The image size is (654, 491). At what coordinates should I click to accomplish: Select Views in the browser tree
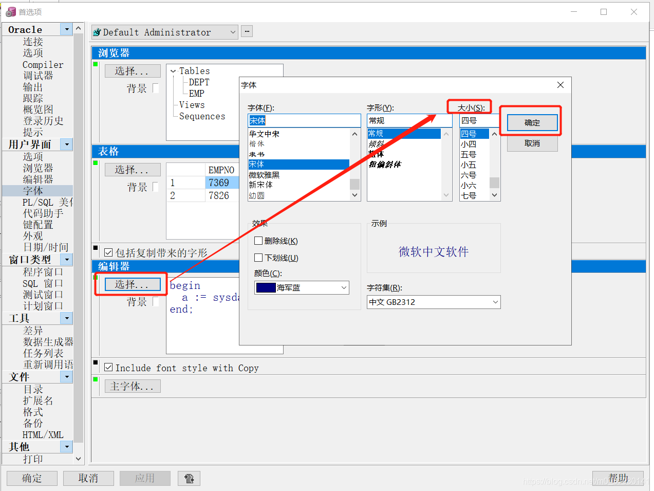point(192,105)
